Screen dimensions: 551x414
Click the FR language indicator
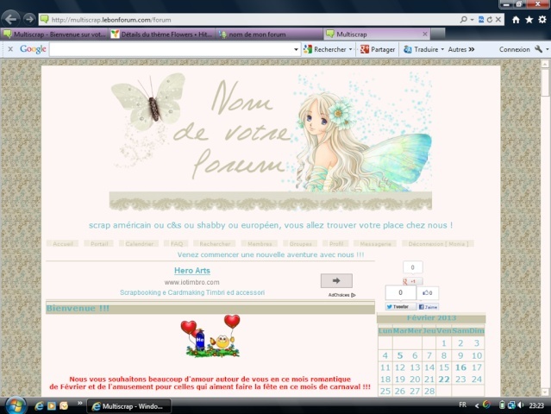tap(462, 405)
